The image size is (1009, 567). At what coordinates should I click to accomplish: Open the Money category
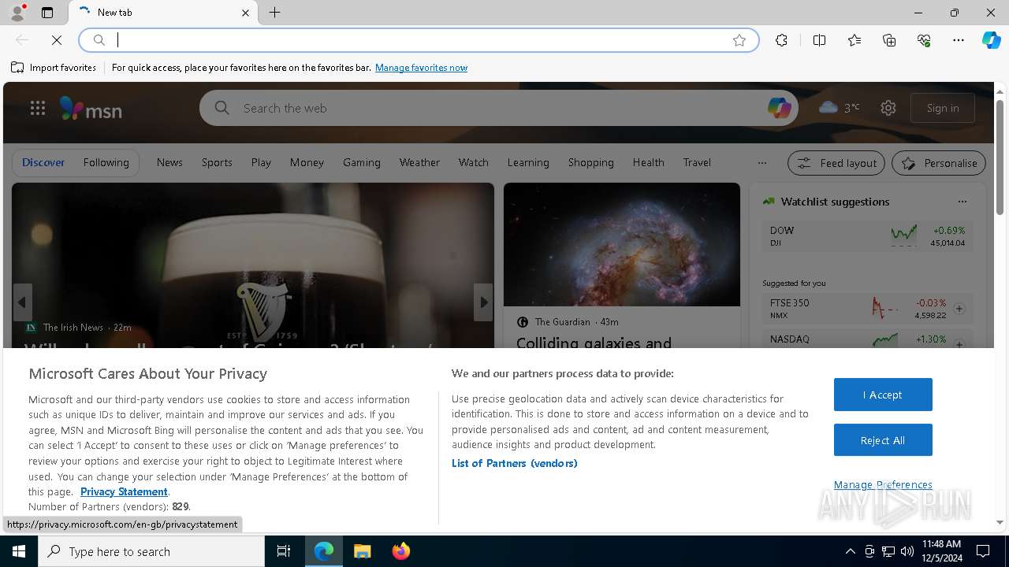[307, 162]
